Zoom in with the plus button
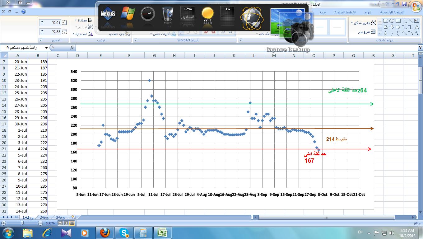 pos(4,223)
